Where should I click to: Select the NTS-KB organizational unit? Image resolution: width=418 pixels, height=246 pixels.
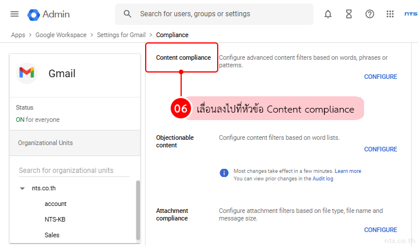[x=55, y=219]
